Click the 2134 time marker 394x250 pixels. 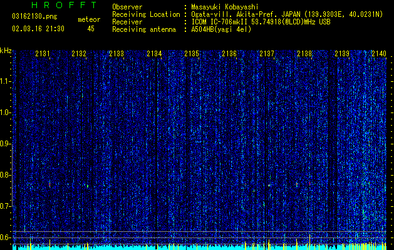pyautogui.click(x=154, y=54)
